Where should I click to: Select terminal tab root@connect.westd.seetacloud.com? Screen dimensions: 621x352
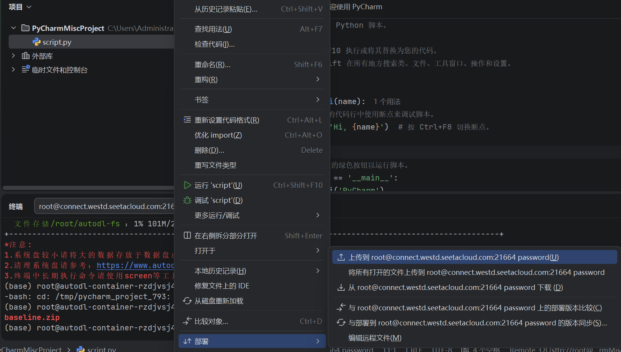(x=104, y=206)
